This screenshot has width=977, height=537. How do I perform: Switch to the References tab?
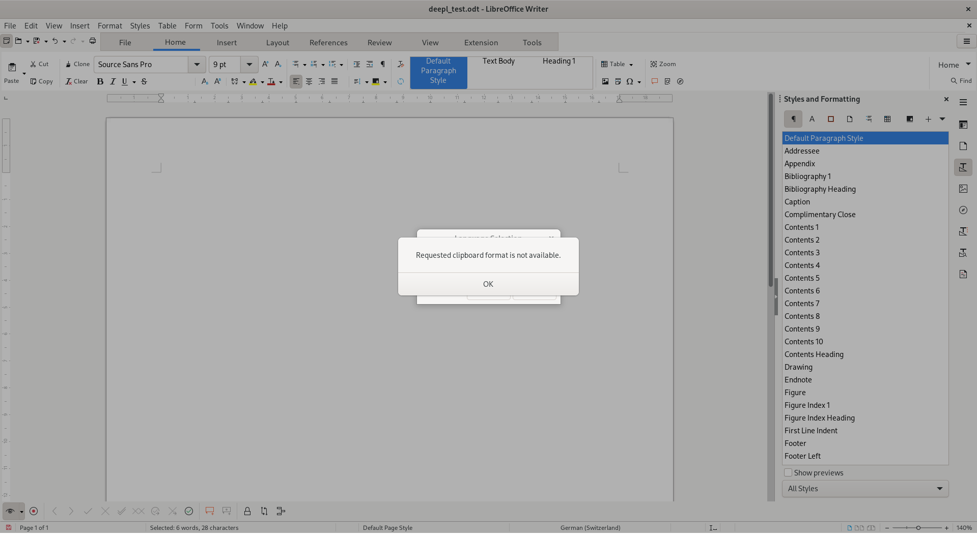click(x=328, y=43)
